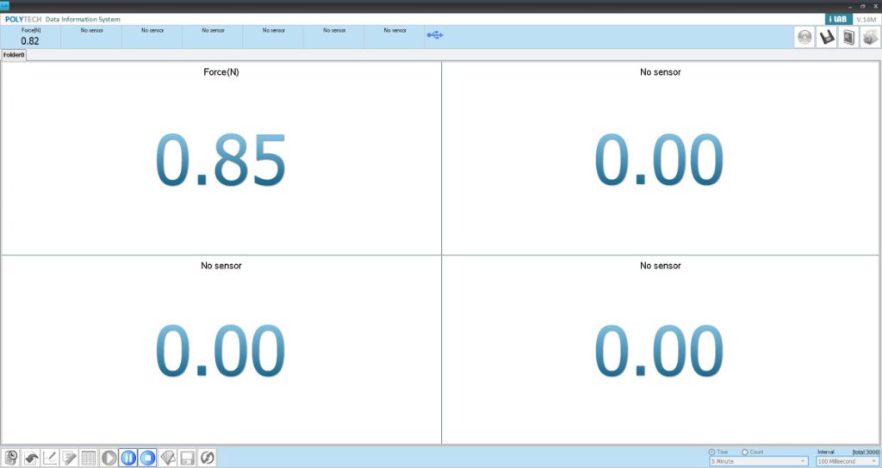Click the black floppy disk icon at top right

point(827,37)
